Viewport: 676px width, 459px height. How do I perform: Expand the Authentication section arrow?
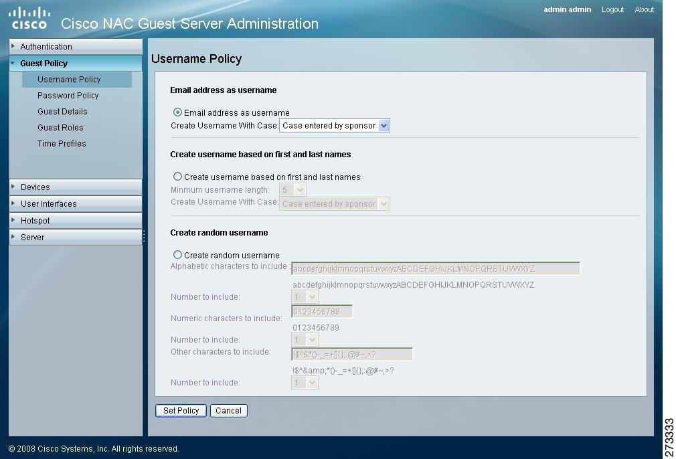13,45
